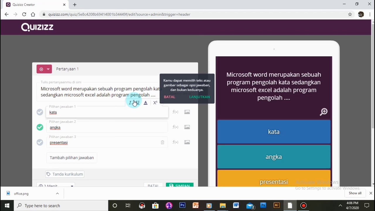Insert image in answer option 1
The height and width of the screenshot is (211, 375).
click(187, 112)
